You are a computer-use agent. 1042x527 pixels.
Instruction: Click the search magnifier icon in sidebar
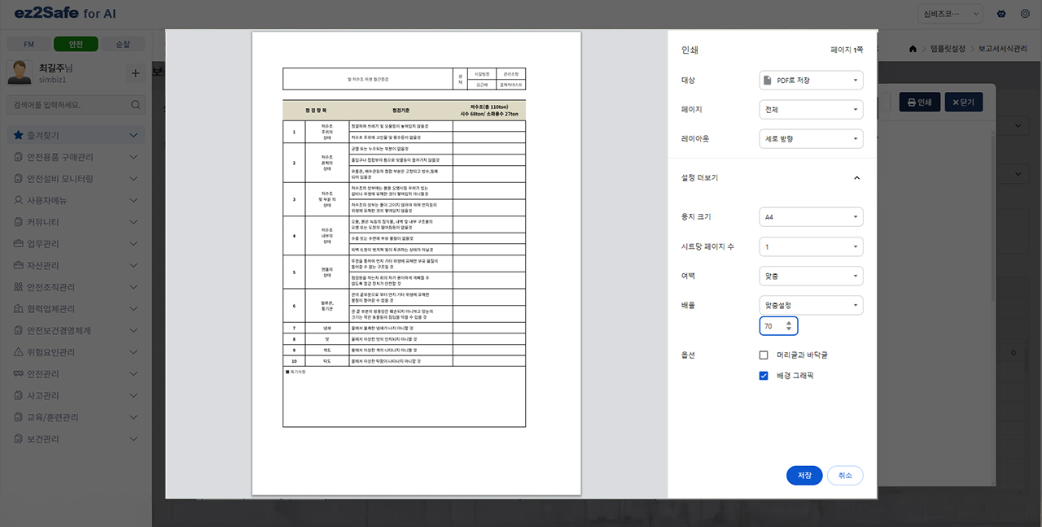(x=136, y=105)
